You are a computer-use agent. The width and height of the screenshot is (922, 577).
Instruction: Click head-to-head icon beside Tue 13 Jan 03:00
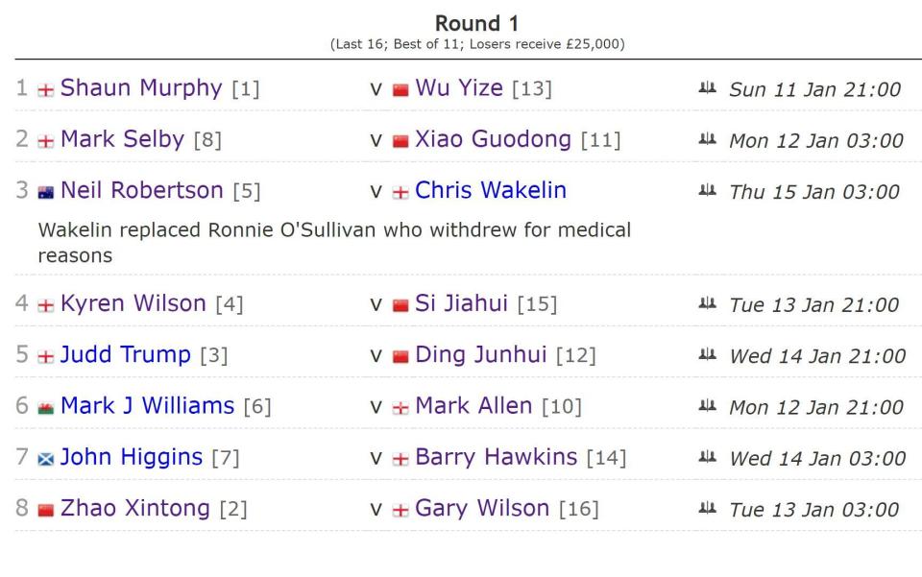pos(708,509)
